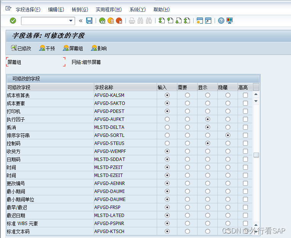Click the Generate Shortcut icon

point(208,21)
